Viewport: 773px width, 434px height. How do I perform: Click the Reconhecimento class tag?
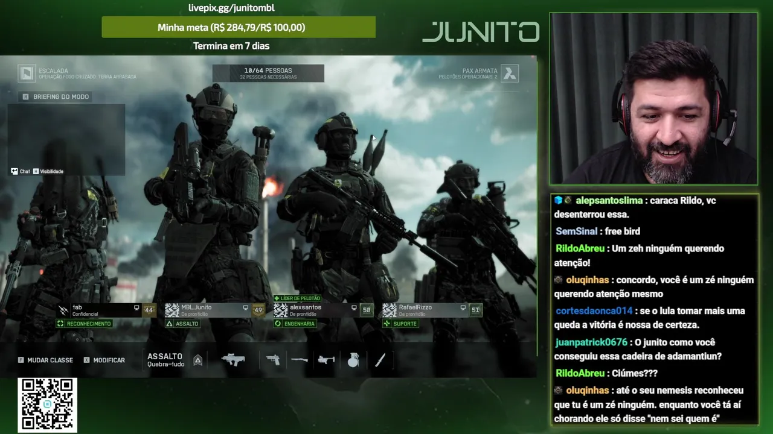coord(84,324)
